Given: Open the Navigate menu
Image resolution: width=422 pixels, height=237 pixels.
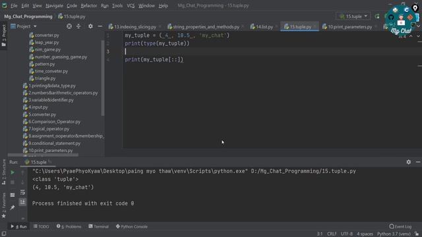Looking at the screenshot, I should (x=54, y=5).
